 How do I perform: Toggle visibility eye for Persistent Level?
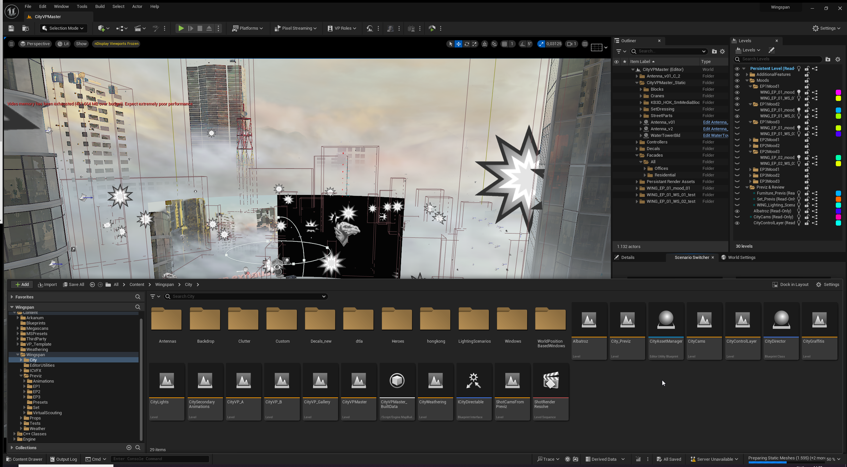[737, 69]
